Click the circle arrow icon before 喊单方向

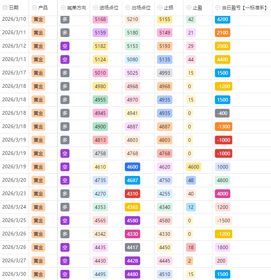pos(63,8)
